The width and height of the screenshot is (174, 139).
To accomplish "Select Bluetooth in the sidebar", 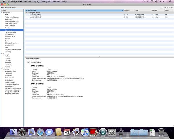I will click(x=8, y=19).
